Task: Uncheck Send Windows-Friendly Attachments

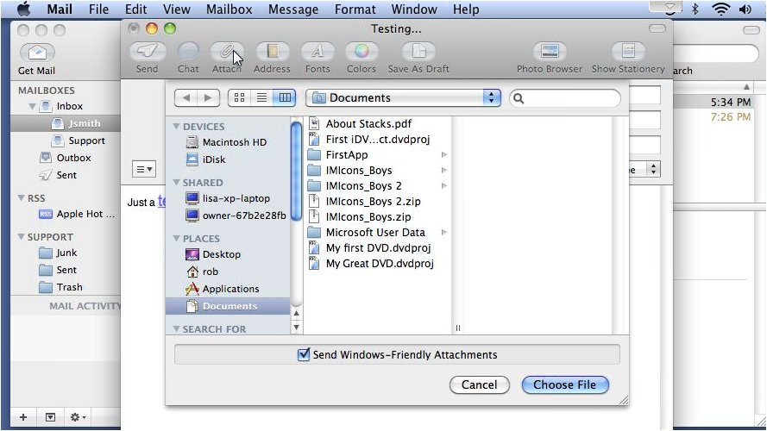Action: point(304,354)
